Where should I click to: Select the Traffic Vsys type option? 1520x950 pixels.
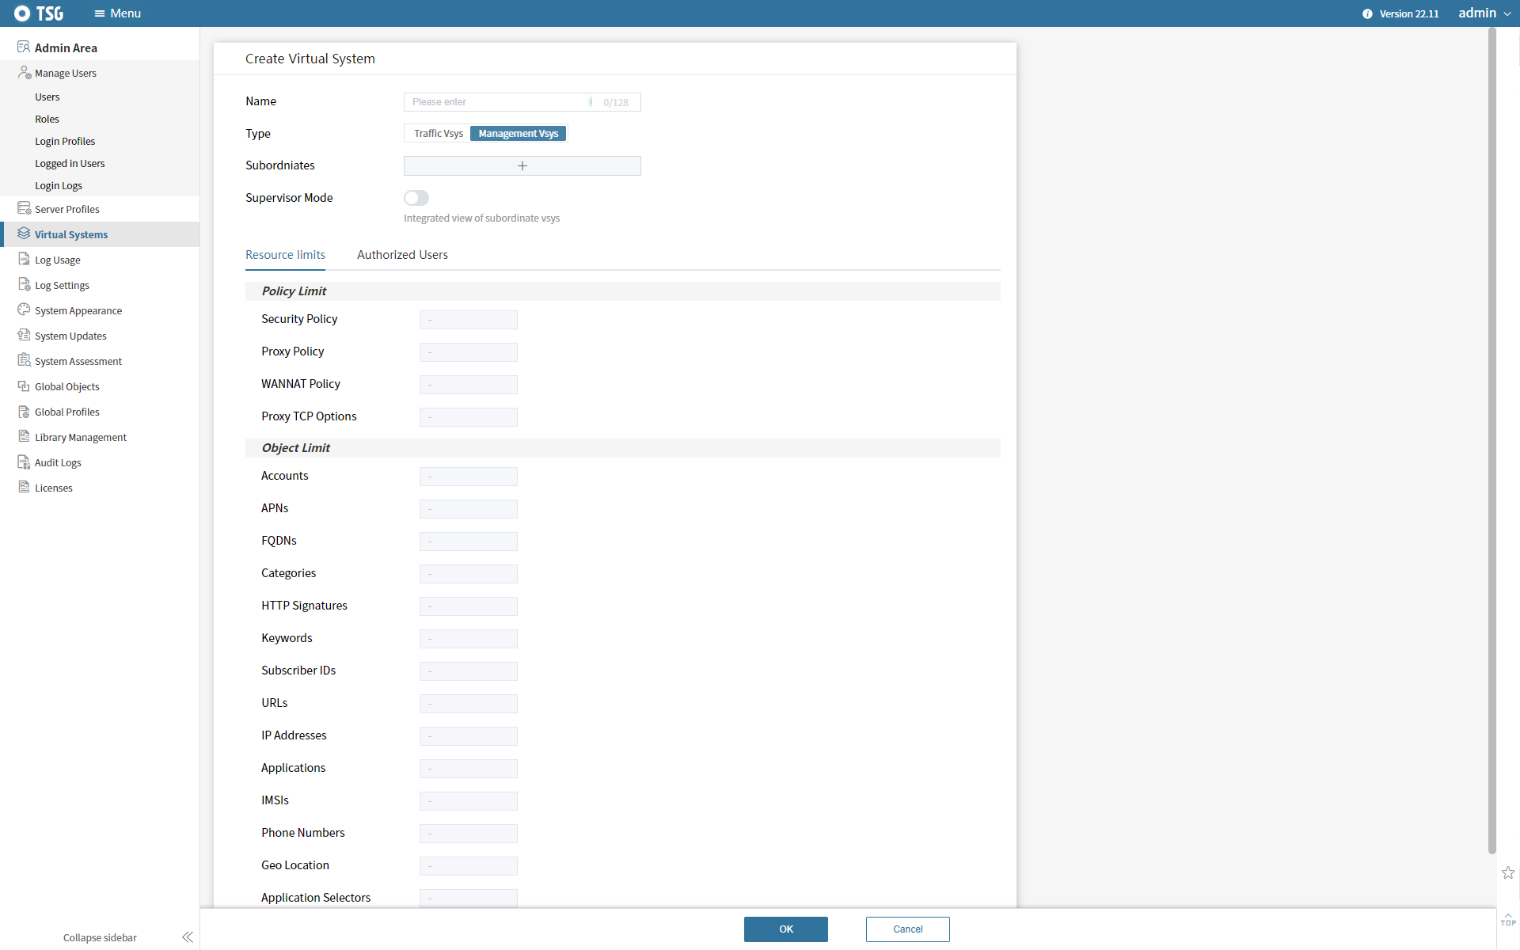tap(438, 134)
